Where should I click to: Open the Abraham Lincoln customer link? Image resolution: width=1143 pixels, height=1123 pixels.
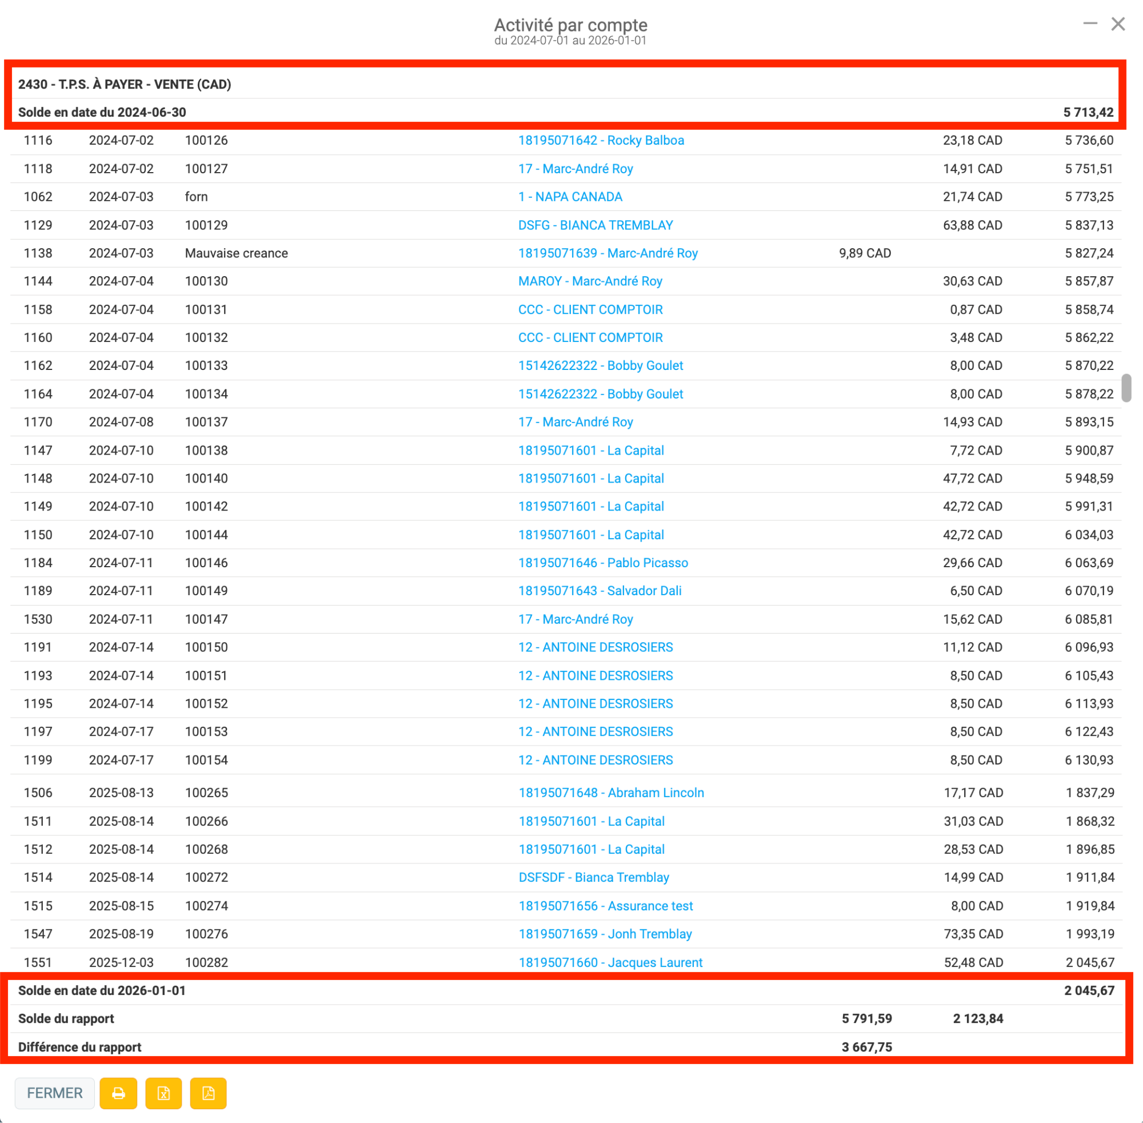612,793
